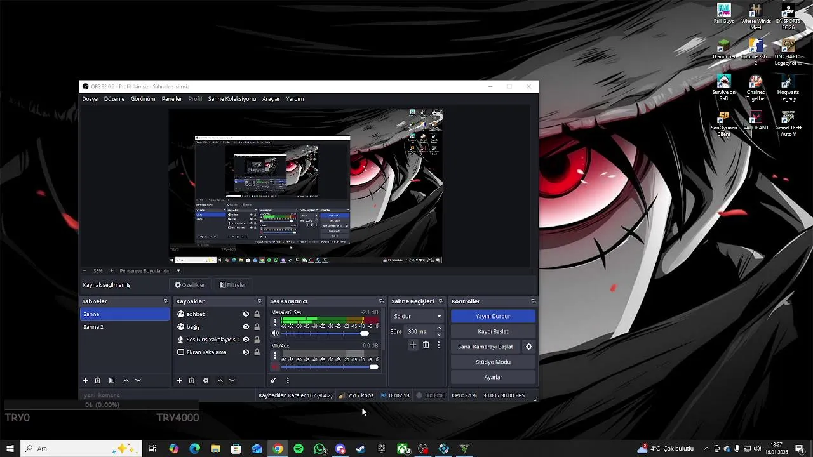Toggle visibility of Ses Giriş Yakalayıcısı source
The height and width of the screenshot is (457, 813).
246,340
